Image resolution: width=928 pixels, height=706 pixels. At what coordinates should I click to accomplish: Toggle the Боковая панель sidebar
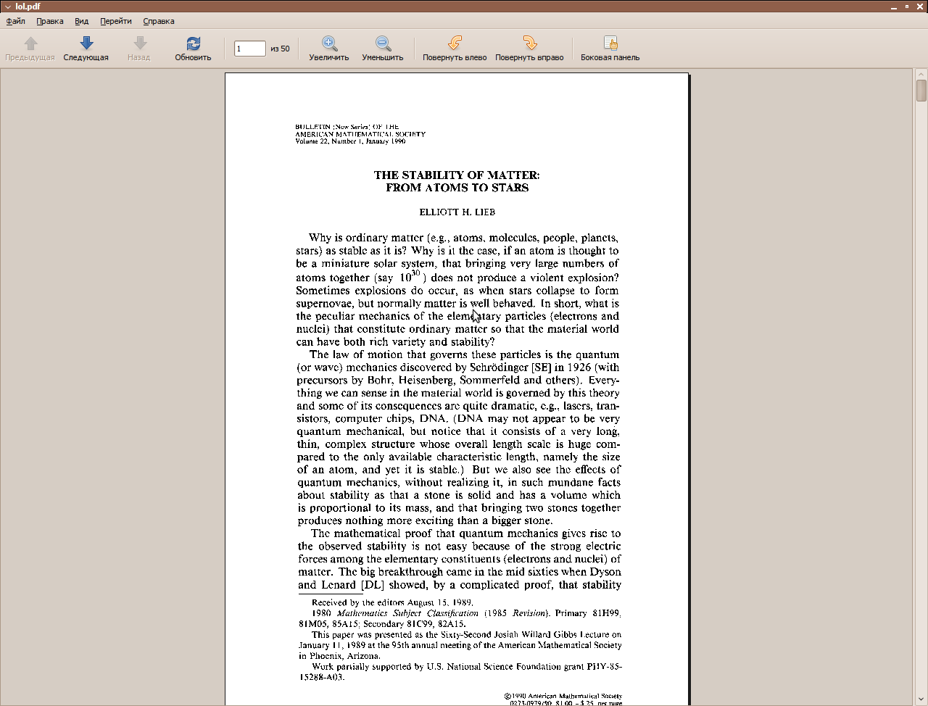click(610, 44)
